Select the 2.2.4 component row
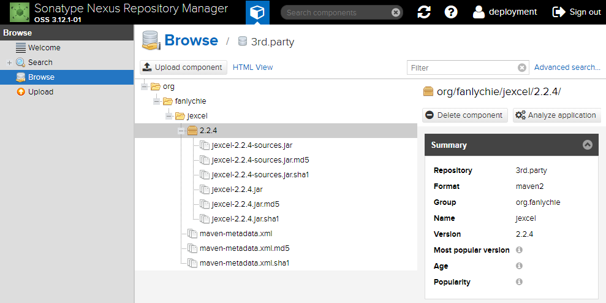 click(x=276, y=131)
